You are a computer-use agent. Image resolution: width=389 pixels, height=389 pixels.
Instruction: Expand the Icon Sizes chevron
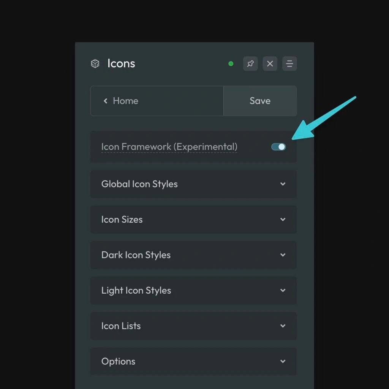pos(283,220)
